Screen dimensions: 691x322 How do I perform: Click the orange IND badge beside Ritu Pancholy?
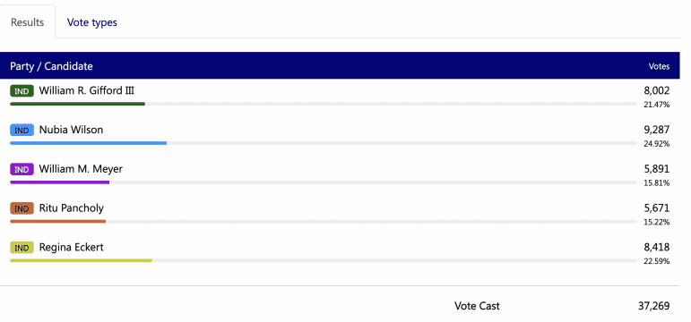pos(22,209)
